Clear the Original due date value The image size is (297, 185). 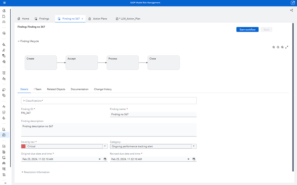(100, 159)
